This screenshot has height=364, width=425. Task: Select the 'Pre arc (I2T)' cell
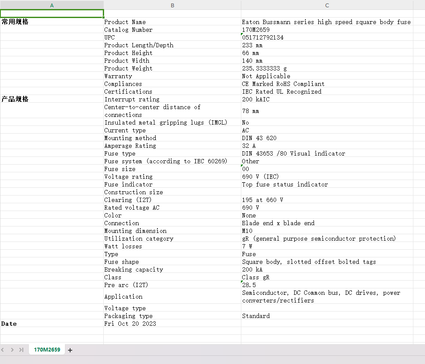click(172, 285)
